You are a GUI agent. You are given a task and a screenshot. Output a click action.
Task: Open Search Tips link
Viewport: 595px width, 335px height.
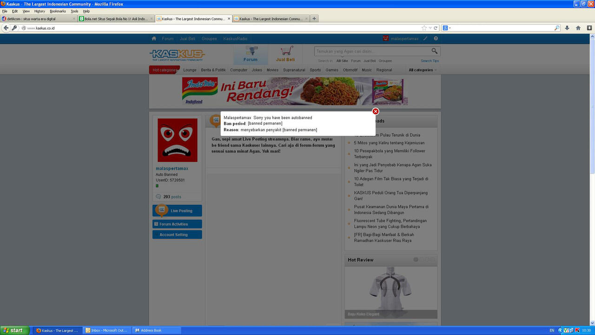pos(430,61)
